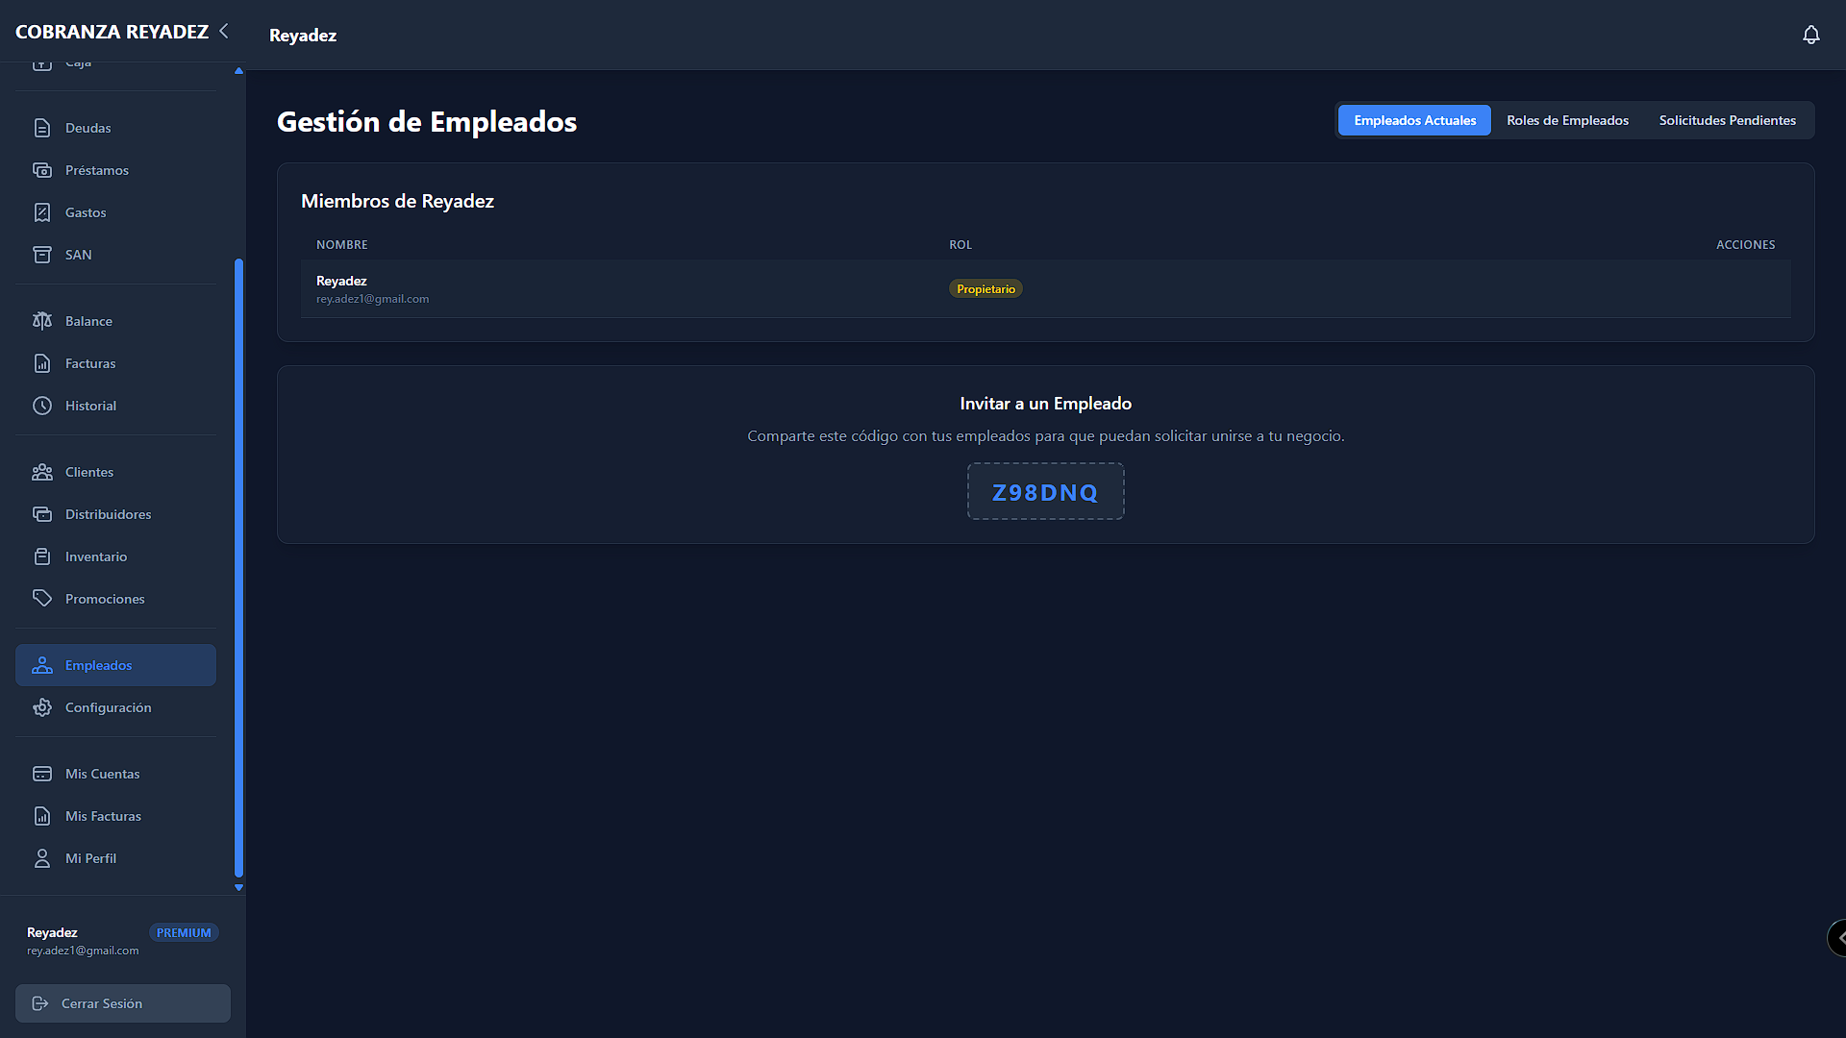Click the Clientes group icon
The image size is (1846, 1038).
(x=42, y=472)
